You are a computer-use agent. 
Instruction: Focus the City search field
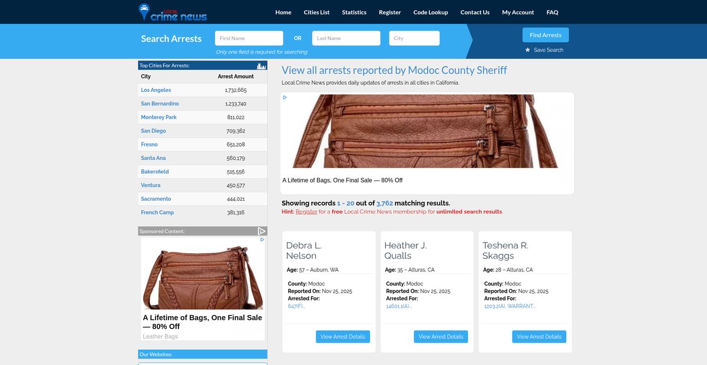coord(414,38)
